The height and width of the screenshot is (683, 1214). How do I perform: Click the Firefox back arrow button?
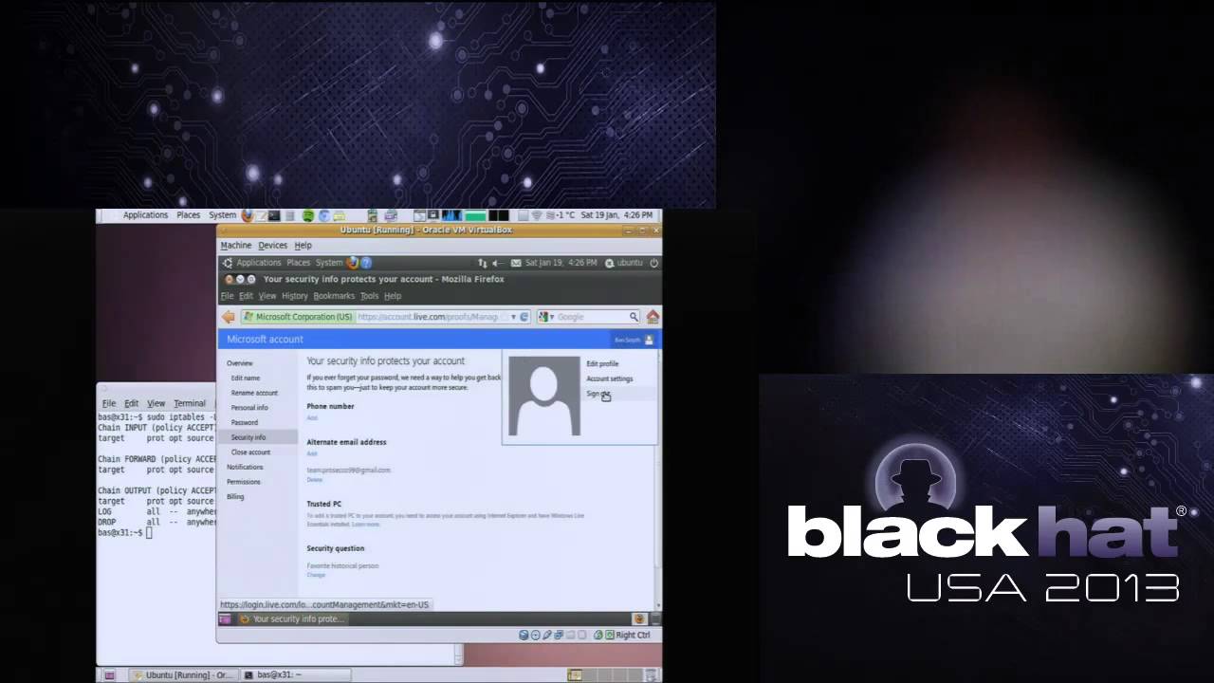click(x=228, y=317)
